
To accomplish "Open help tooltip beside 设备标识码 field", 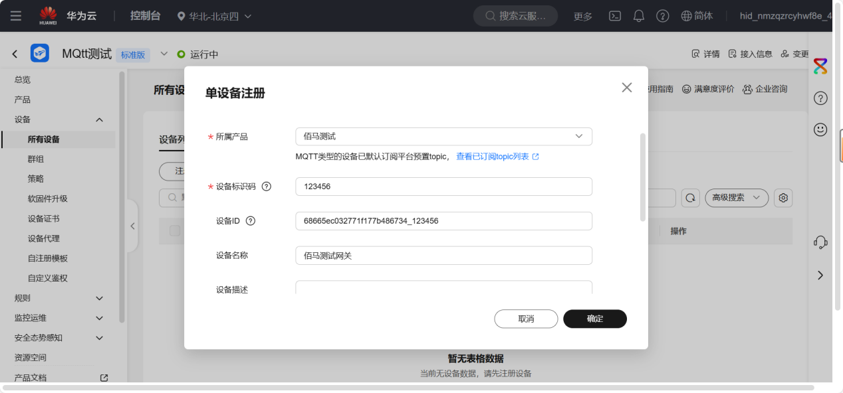I will [266, 187].
